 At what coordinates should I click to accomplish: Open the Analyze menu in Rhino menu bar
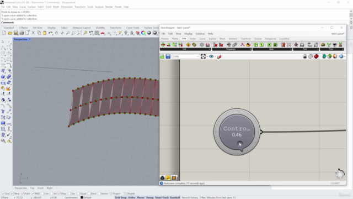[99, 7]
